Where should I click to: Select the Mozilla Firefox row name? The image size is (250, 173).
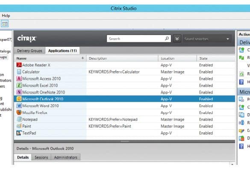[x=35, y=113]
